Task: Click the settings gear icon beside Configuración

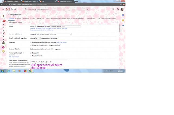Action: pyautogui.click(x=116, y=14)
